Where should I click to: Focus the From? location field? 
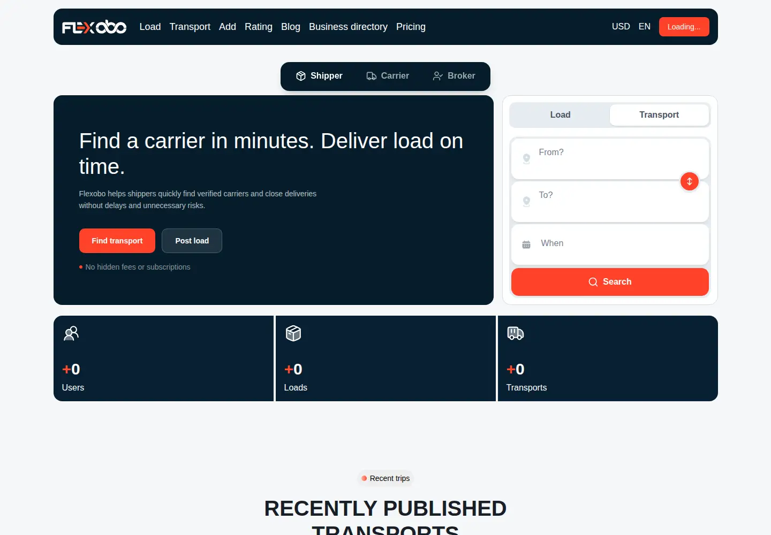610,158
